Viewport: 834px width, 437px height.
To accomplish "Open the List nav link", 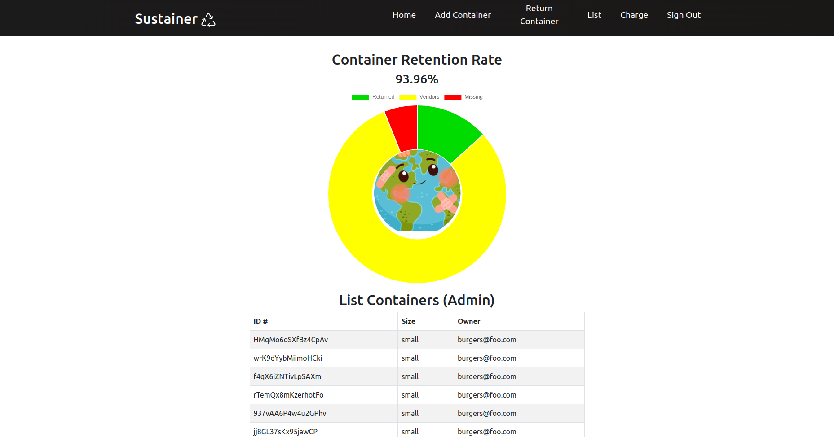I will pos(594,15).
